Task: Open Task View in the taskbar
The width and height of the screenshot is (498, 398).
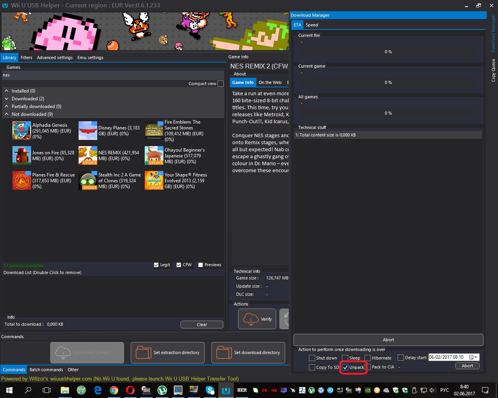Action: (x=47, y=390)
